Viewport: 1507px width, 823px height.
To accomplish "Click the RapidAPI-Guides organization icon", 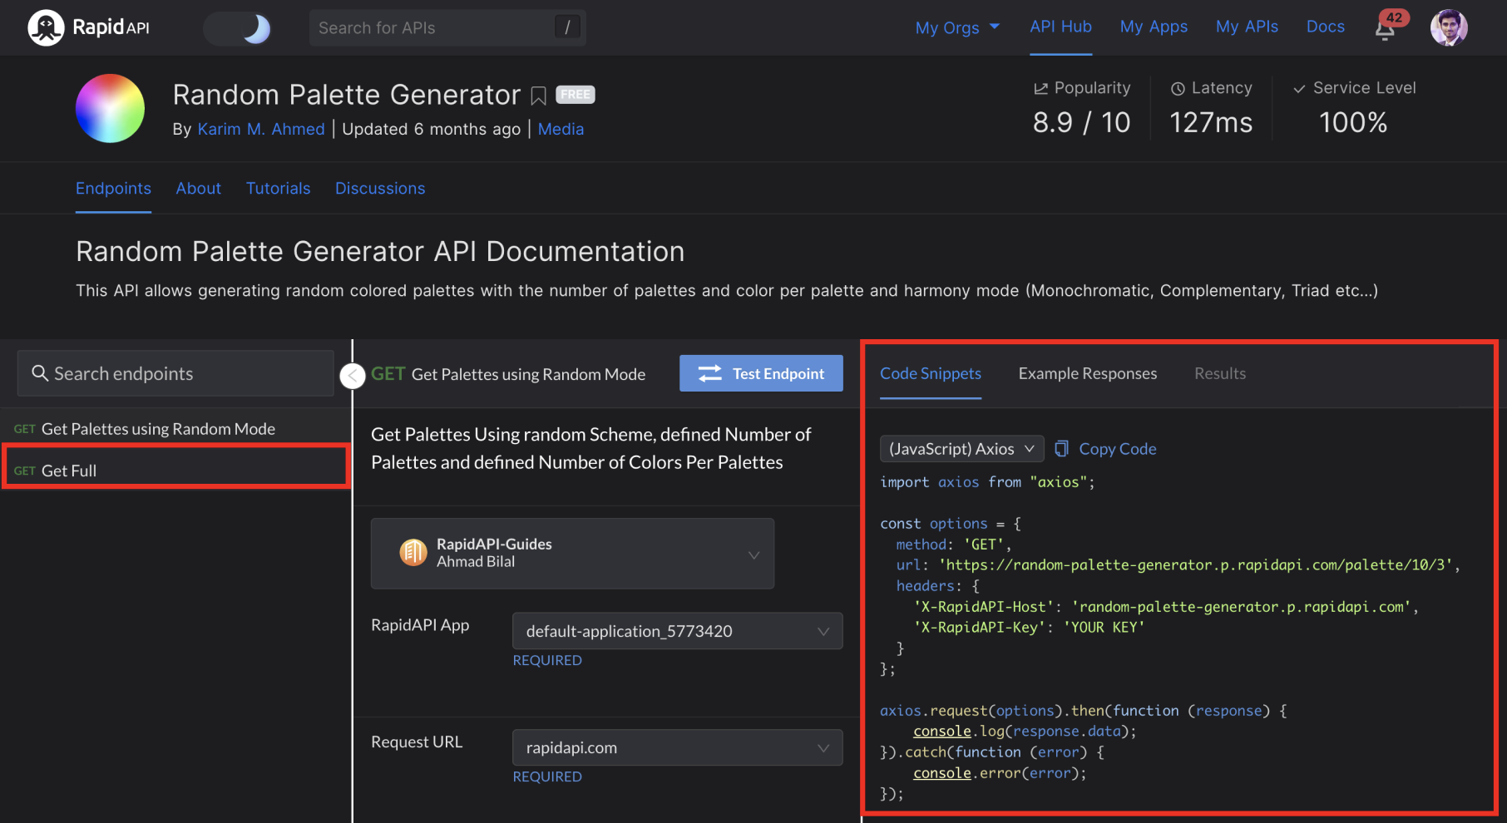I will tap(413, 552).
